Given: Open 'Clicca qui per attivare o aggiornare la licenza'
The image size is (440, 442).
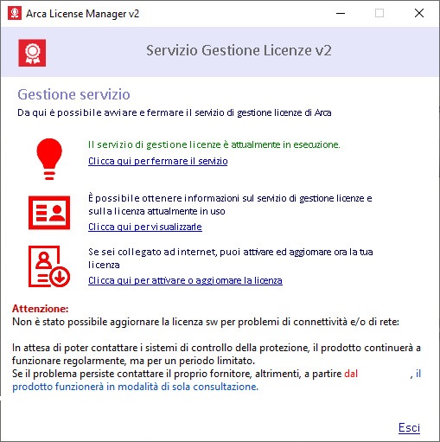Looking at the screenshot, I should point(185,280).
